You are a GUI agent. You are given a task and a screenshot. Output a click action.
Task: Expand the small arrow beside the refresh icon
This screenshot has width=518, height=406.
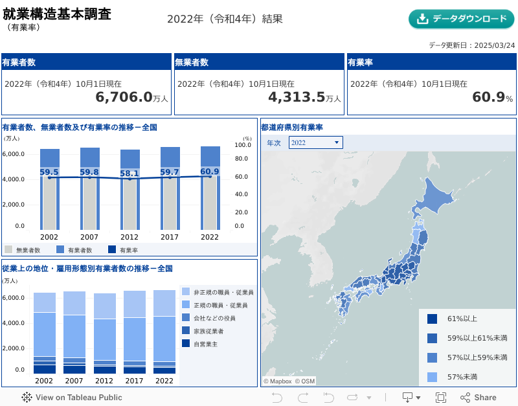(369, 398)
